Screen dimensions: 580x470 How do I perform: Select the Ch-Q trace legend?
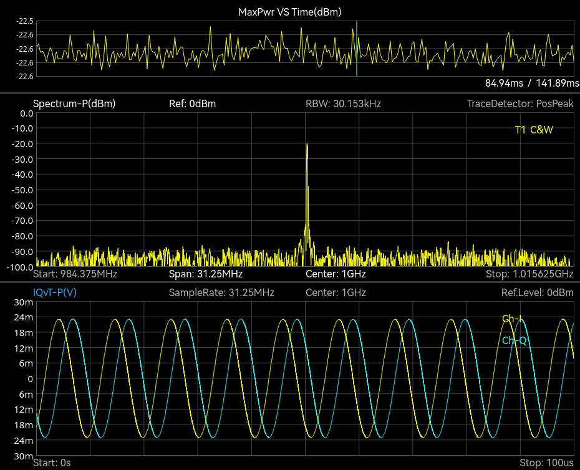(514, 340)
